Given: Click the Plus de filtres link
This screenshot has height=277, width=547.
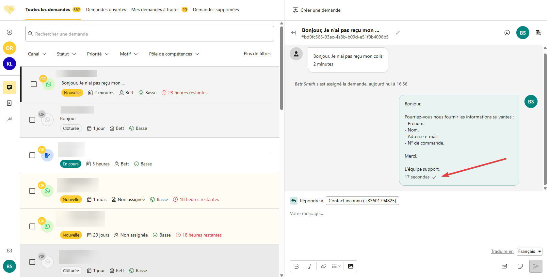Looking at the screenshot, I should 257,54.
